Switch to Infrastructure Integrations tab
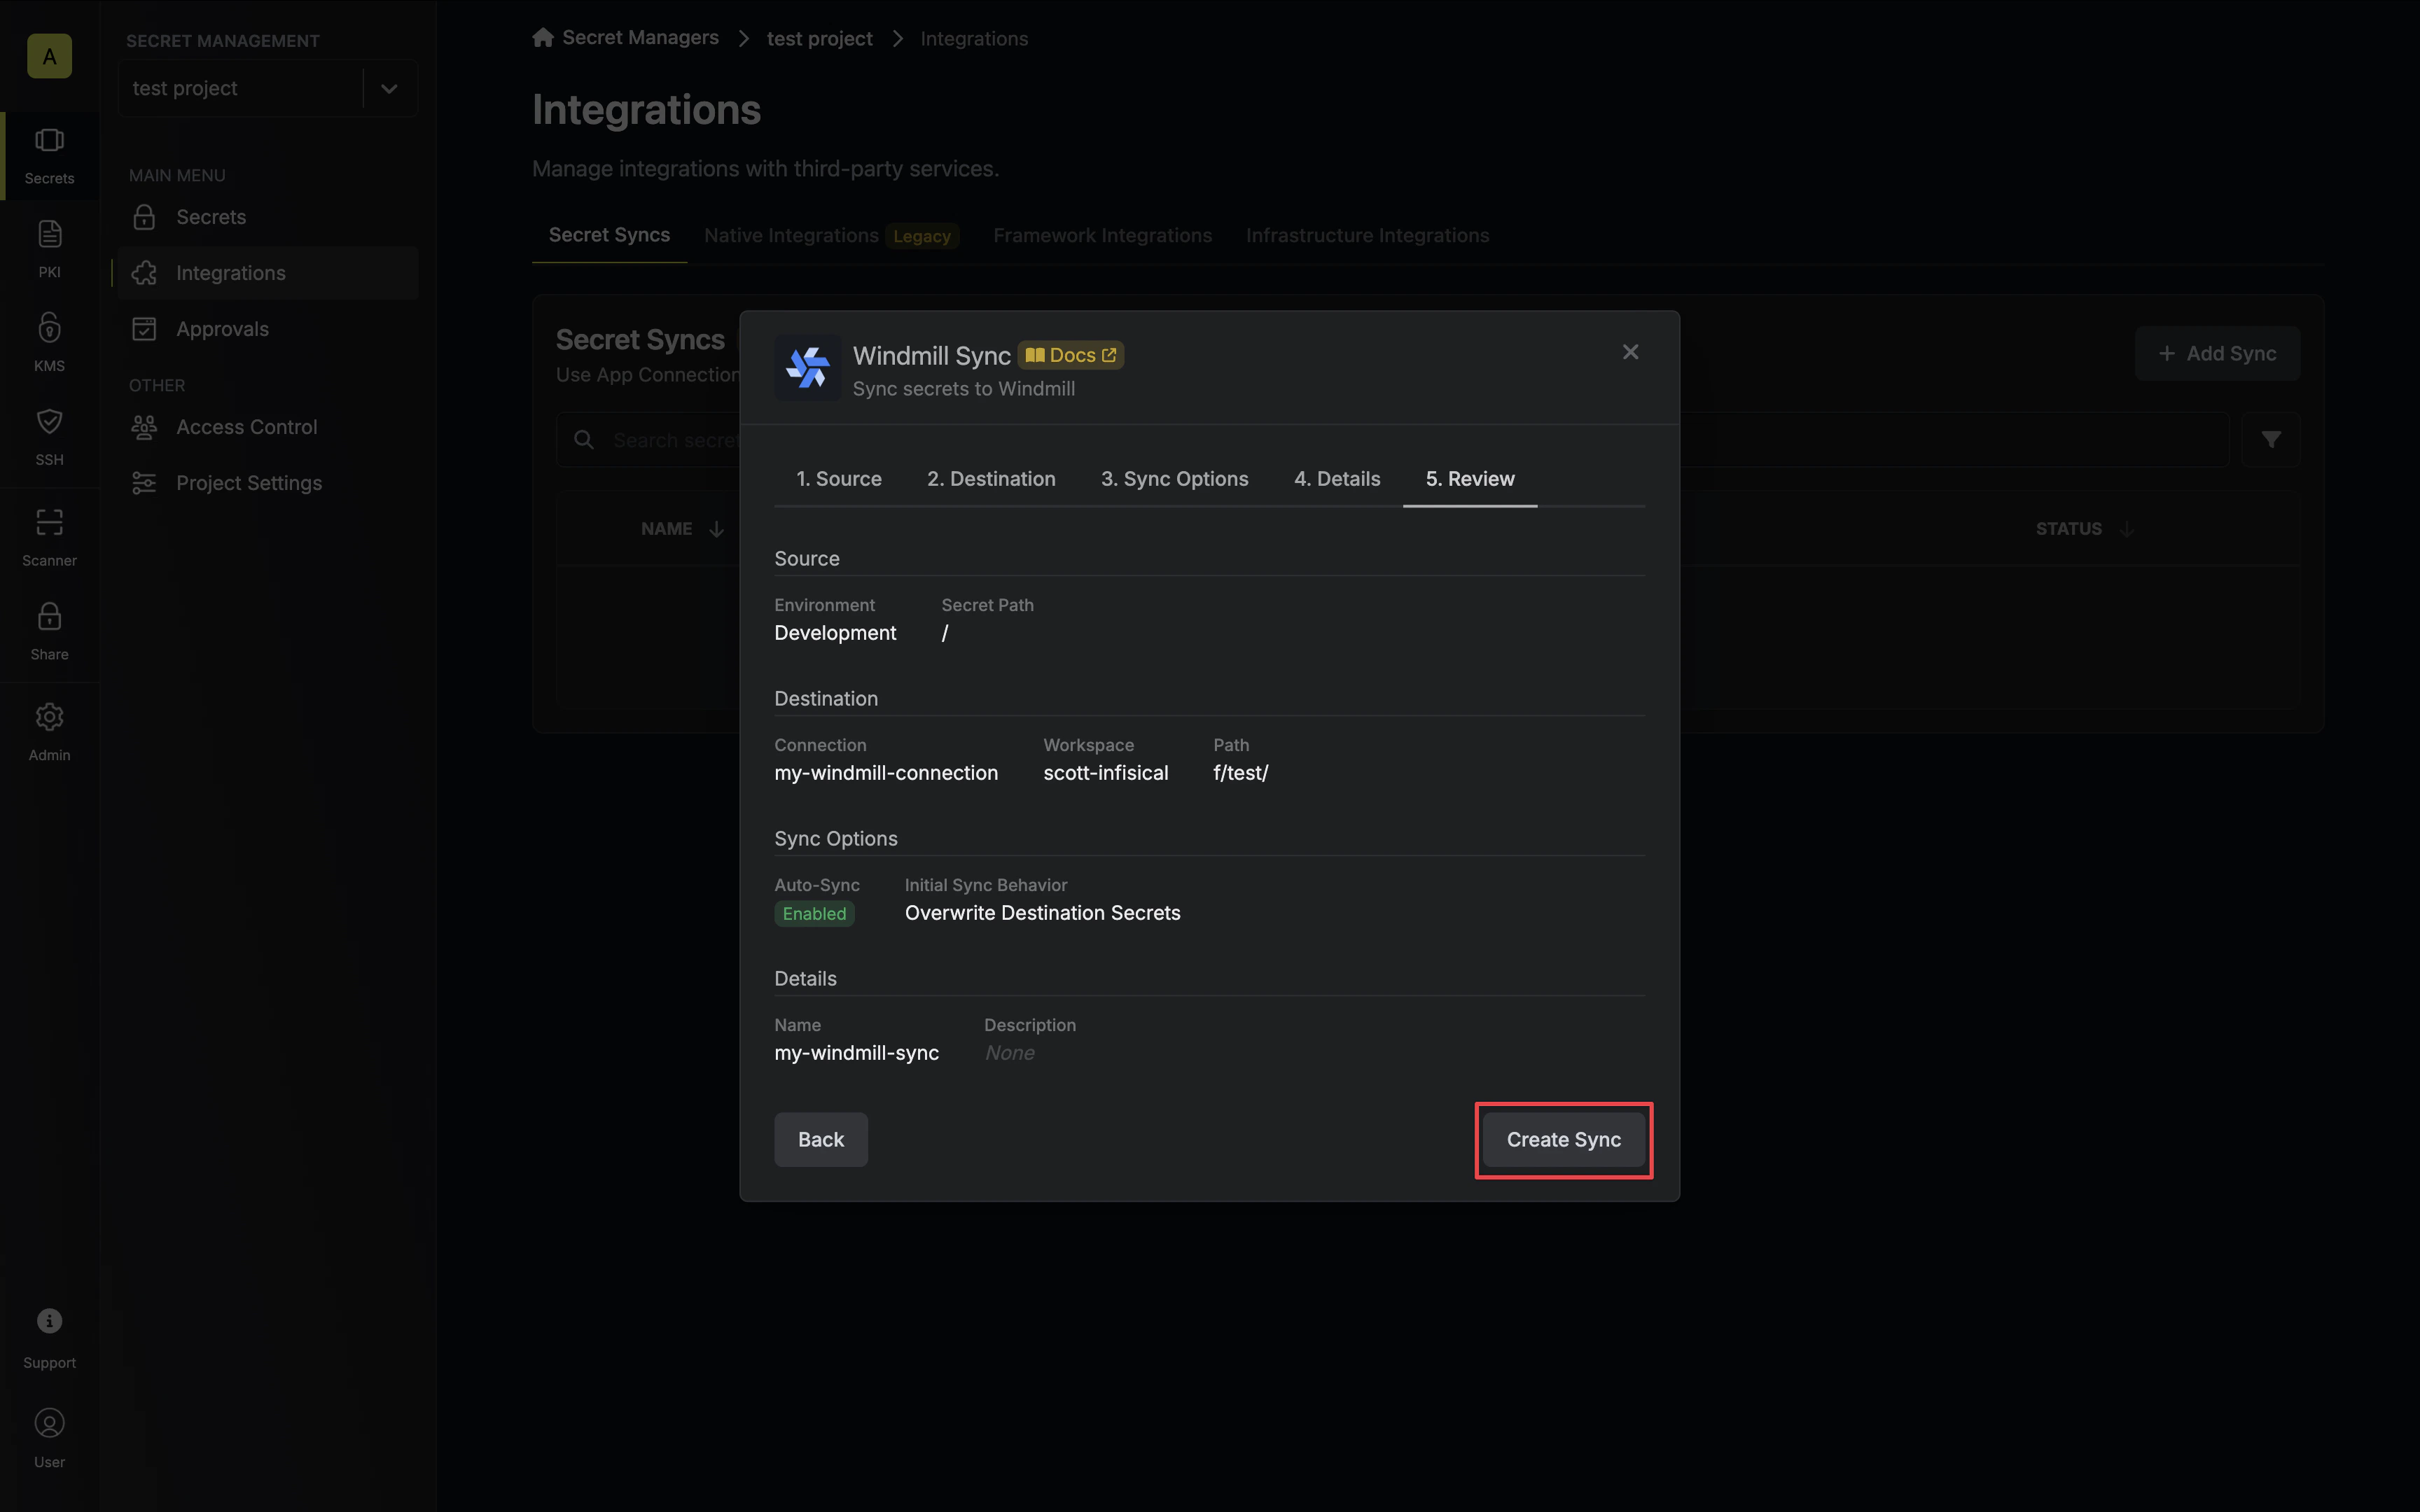 (1367, 236)
